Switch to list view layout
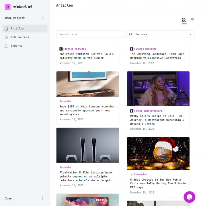Screen dimensions: 201x206 click(192, 20)
